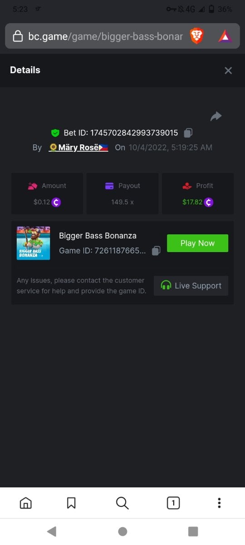
Task: Tap the Android back navigation button
Action: coord(52,531)
